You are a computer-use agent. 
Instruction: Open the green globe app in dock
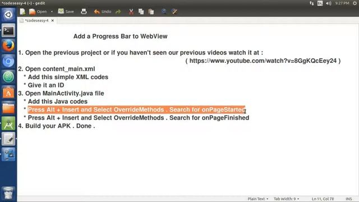coord(8,77)
